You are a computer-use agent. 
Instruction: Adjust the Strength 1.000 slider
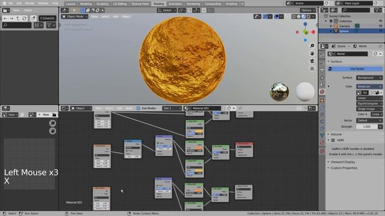[x=367, y=127]
